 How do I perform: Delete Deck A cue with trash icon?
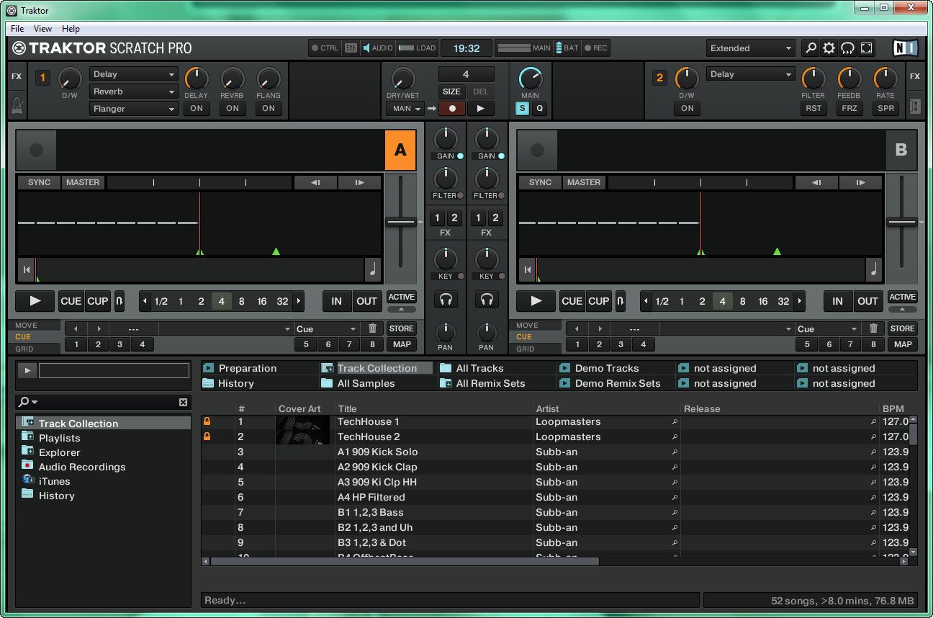pos(372,328)
